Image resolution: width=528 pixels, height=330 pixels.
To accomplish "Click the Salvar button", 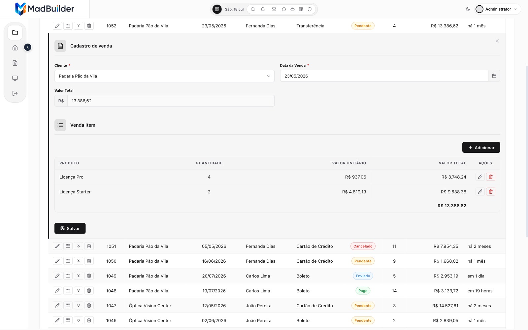I will click(x=70, y=228).
